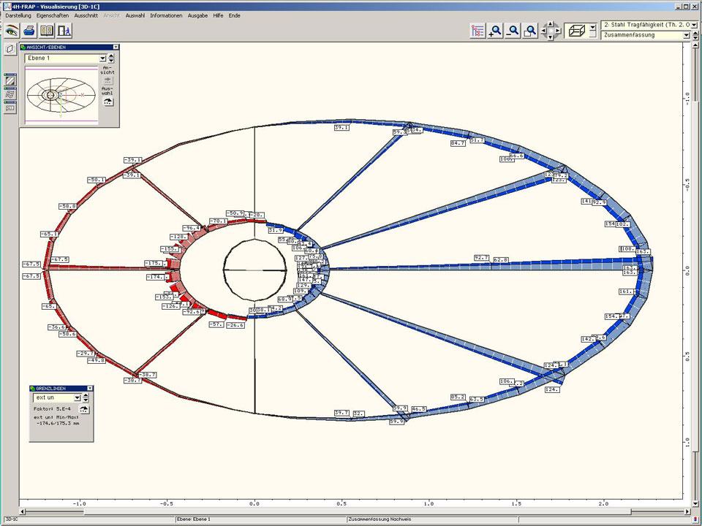Click the printer icon
702x526 pixels.
tap(29, 31)
